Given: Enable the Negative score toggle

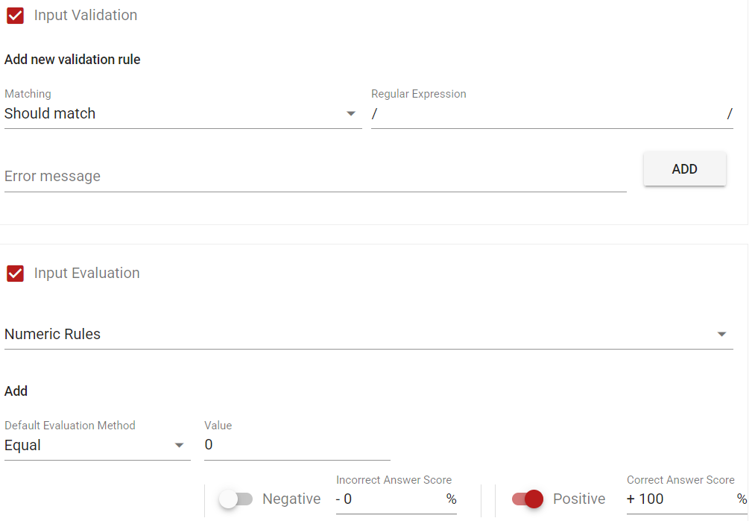Looking at the screenshot, I should click(236, 499).
